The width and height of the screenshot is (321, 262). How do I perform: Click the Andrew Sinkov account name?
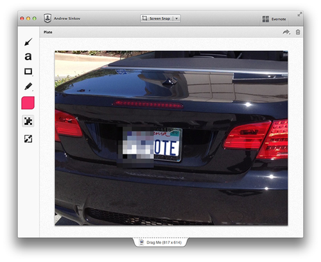(x=67, y=19)
